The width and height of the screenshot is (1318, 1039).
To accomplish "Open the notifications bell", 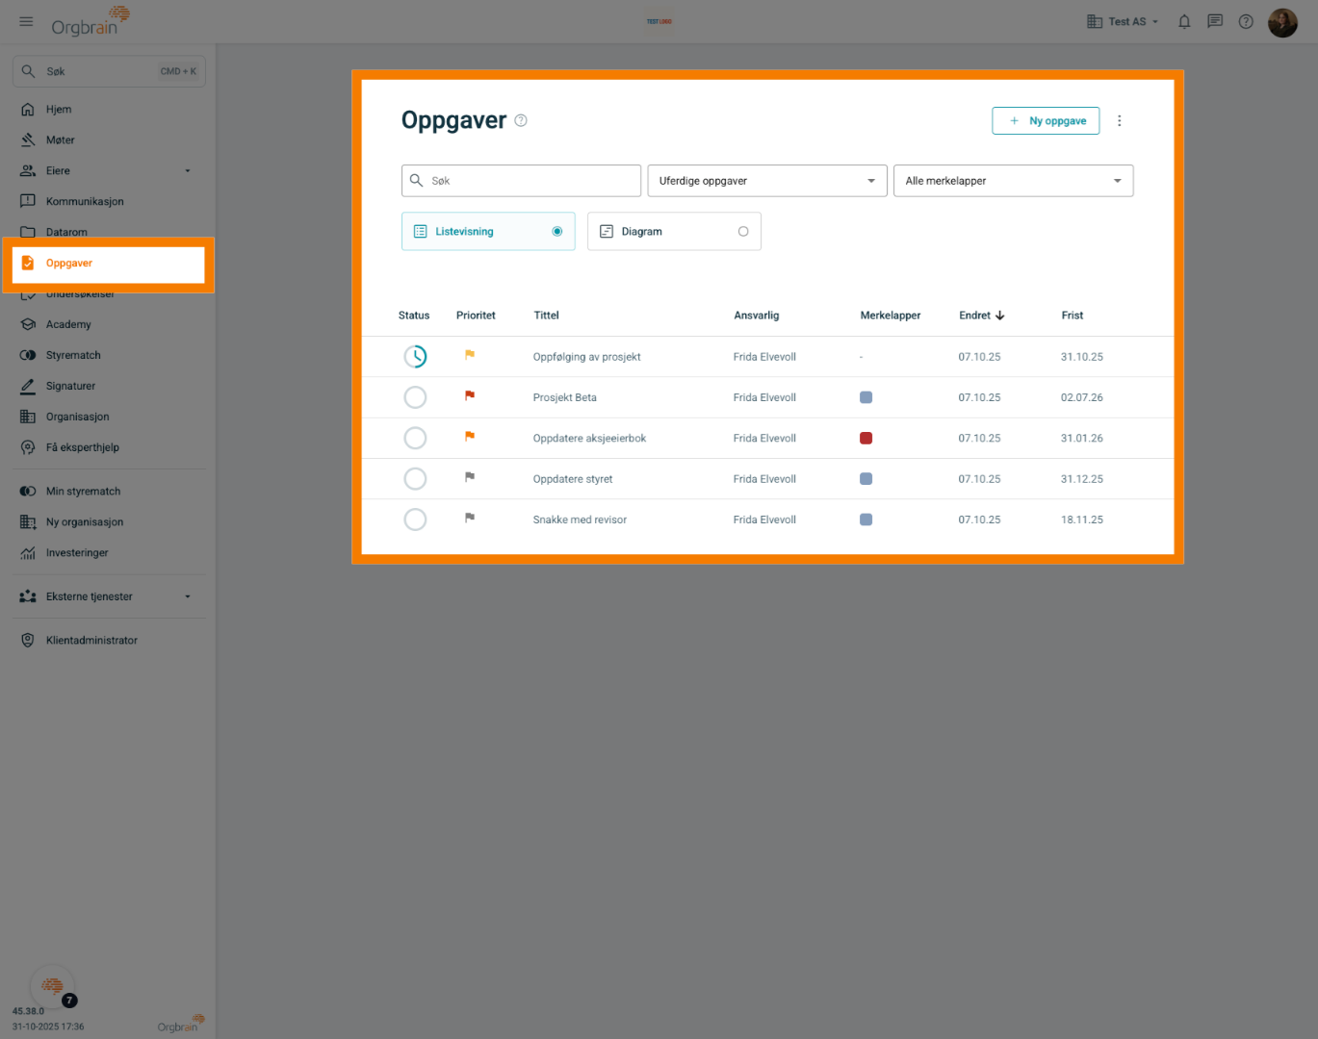I will 1184,21.
